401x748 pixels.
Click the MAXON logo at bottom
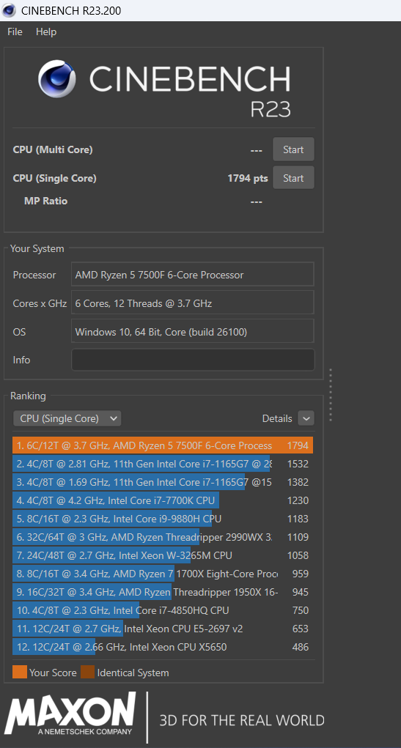pos(70,714)
